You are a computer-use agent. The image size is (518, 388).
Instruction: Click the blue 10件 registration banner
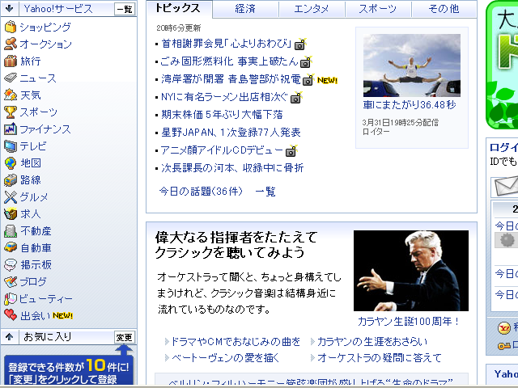[x=69, y=370]
